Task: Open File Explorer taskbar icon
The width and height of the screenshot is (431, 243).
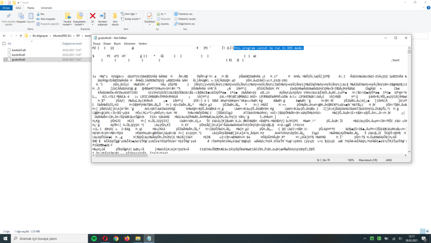Action: point(138,239)
